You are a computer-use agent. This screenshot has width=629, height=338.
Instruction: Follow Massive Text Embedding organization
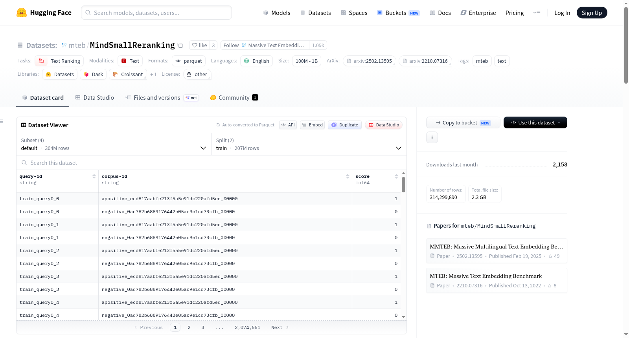click(265, 45)
